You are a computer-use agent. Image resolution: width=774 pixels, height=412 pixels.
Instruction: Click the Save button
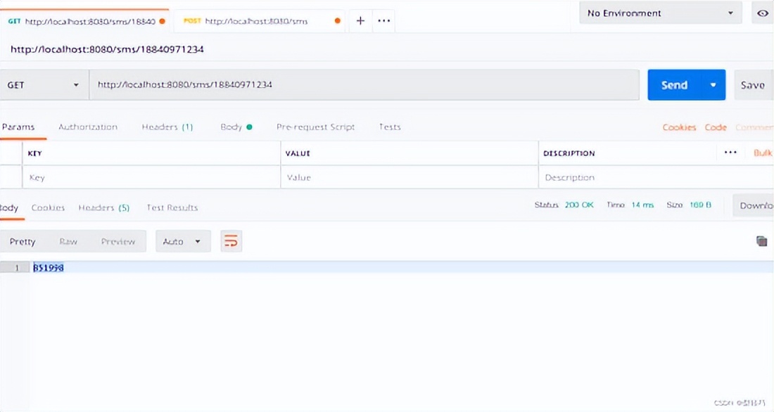click(754, 85)
